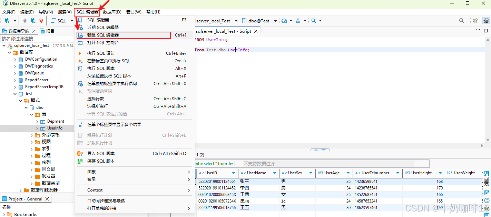This screenshot has height=217, width=491.
Task: Open the UserName column sort dropdown
Action: [x=275, y=173]
